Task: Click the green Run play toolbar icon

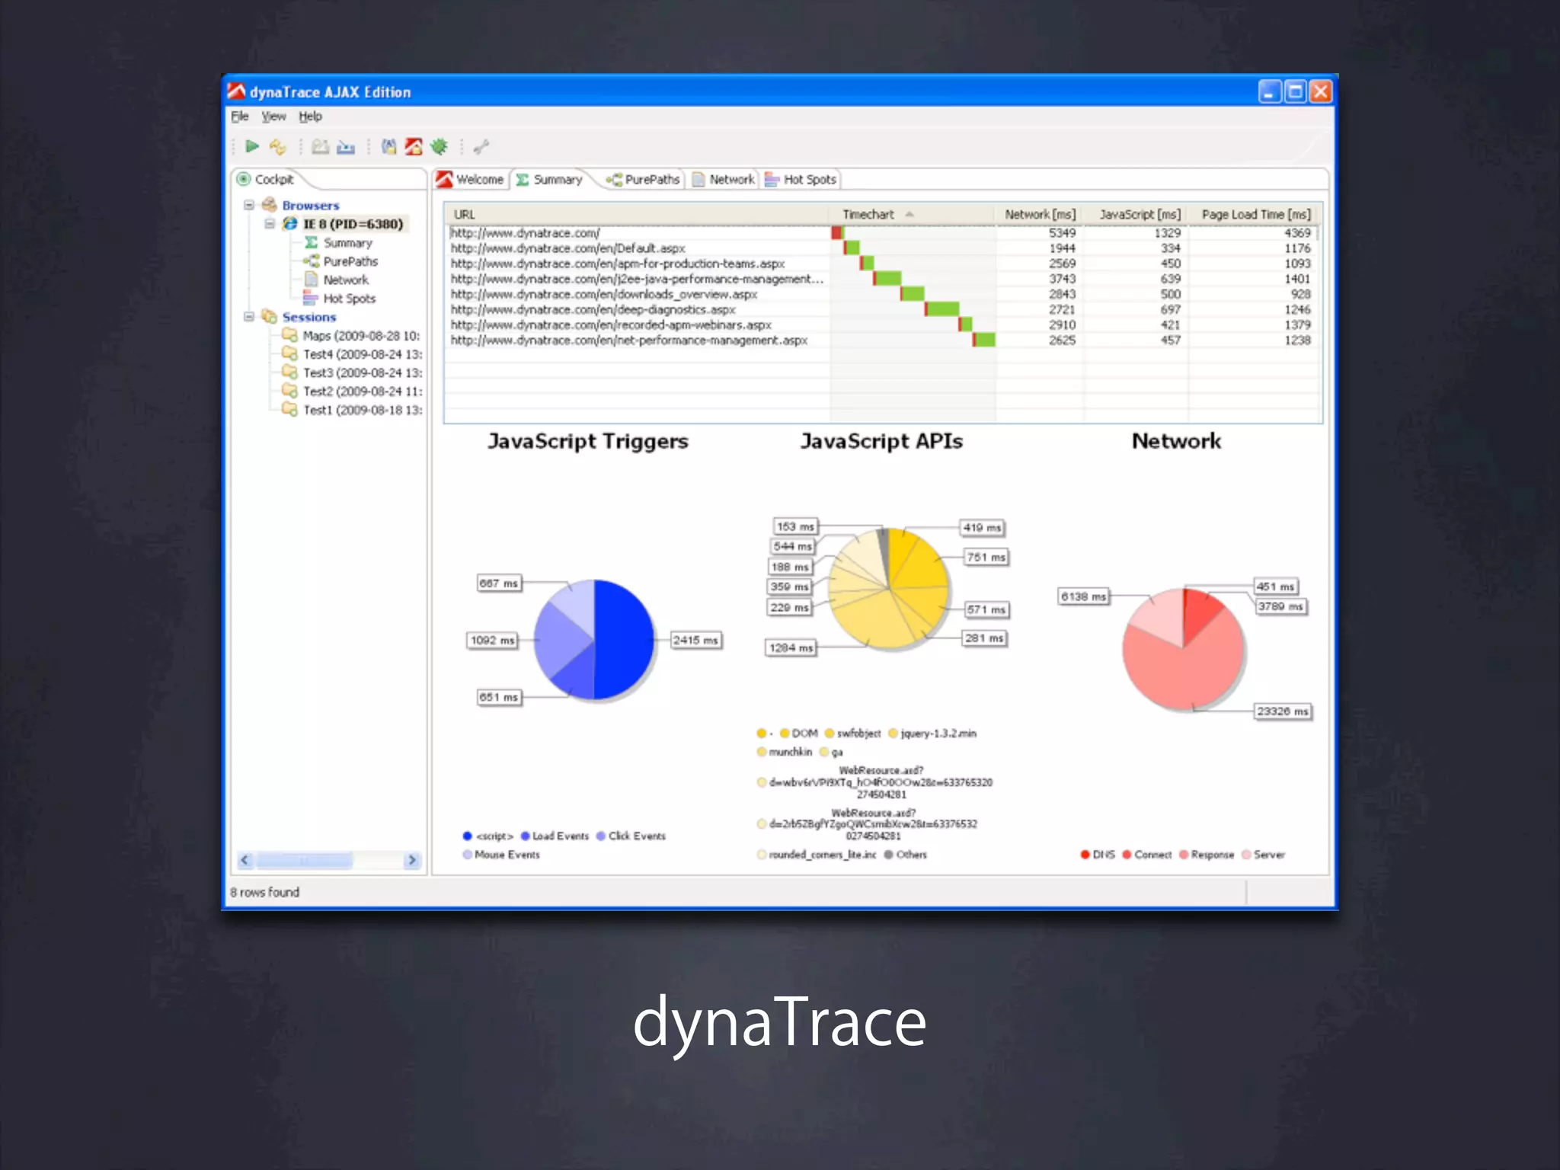Action: coord(252,146)
